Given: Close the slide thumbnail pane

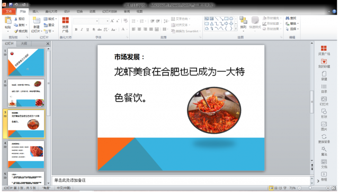Looking at the screenshot, I should click(48, 43).
